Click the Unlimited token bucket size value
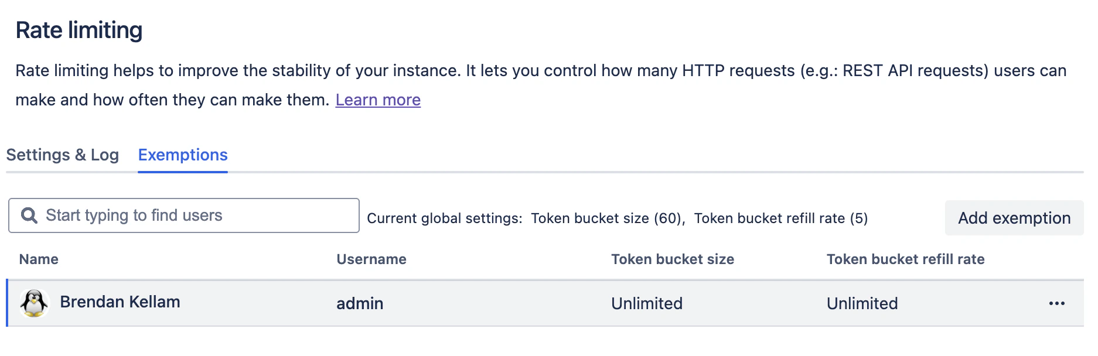 click(x=646, y=303)
